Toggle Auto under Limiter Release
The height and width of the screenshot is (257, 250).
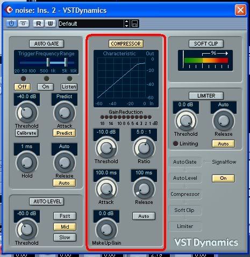click(x=223, y=144)
